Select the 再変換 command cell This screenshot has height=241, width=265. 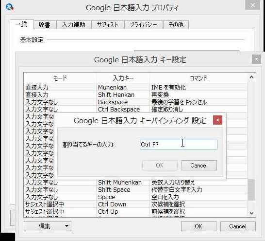point(199,95)
